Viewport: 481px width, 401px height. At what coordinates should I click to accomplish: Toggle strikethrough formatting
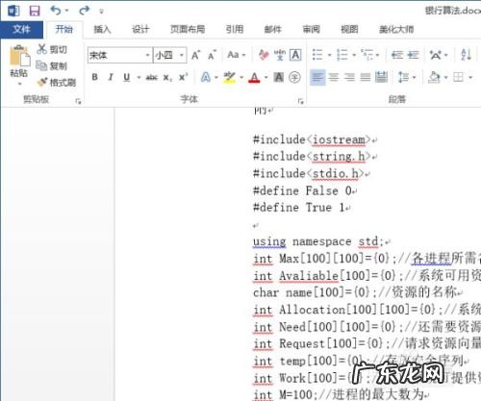pos(151,78)
